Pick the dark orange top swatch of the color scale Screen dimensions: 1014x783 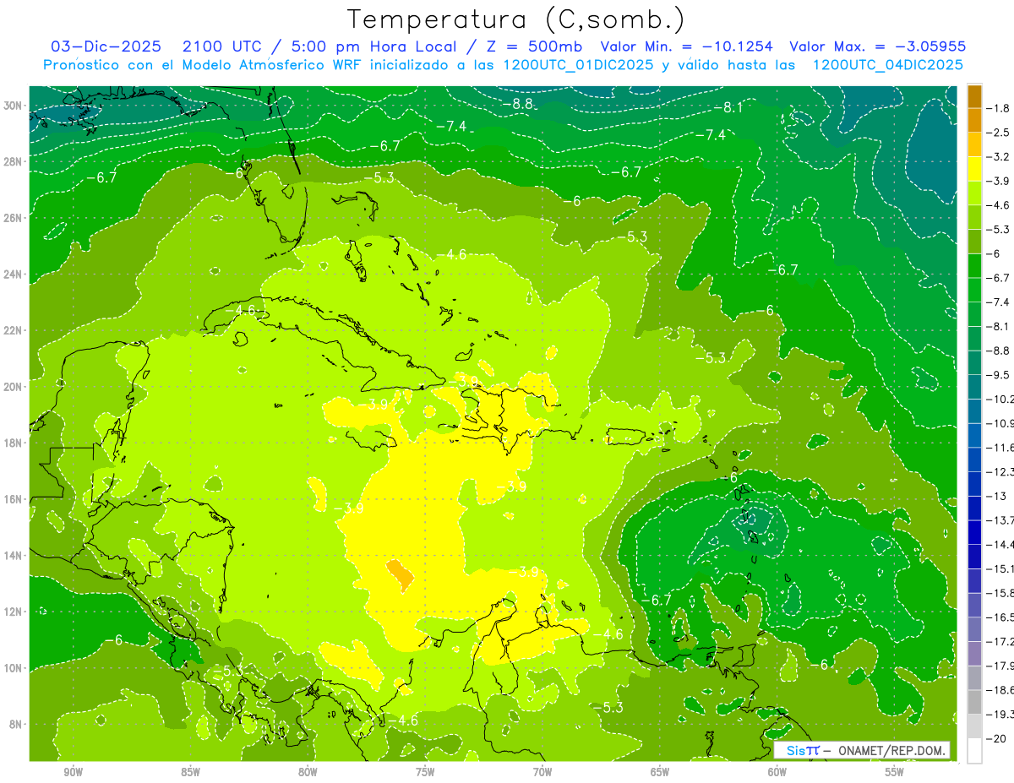974,96
